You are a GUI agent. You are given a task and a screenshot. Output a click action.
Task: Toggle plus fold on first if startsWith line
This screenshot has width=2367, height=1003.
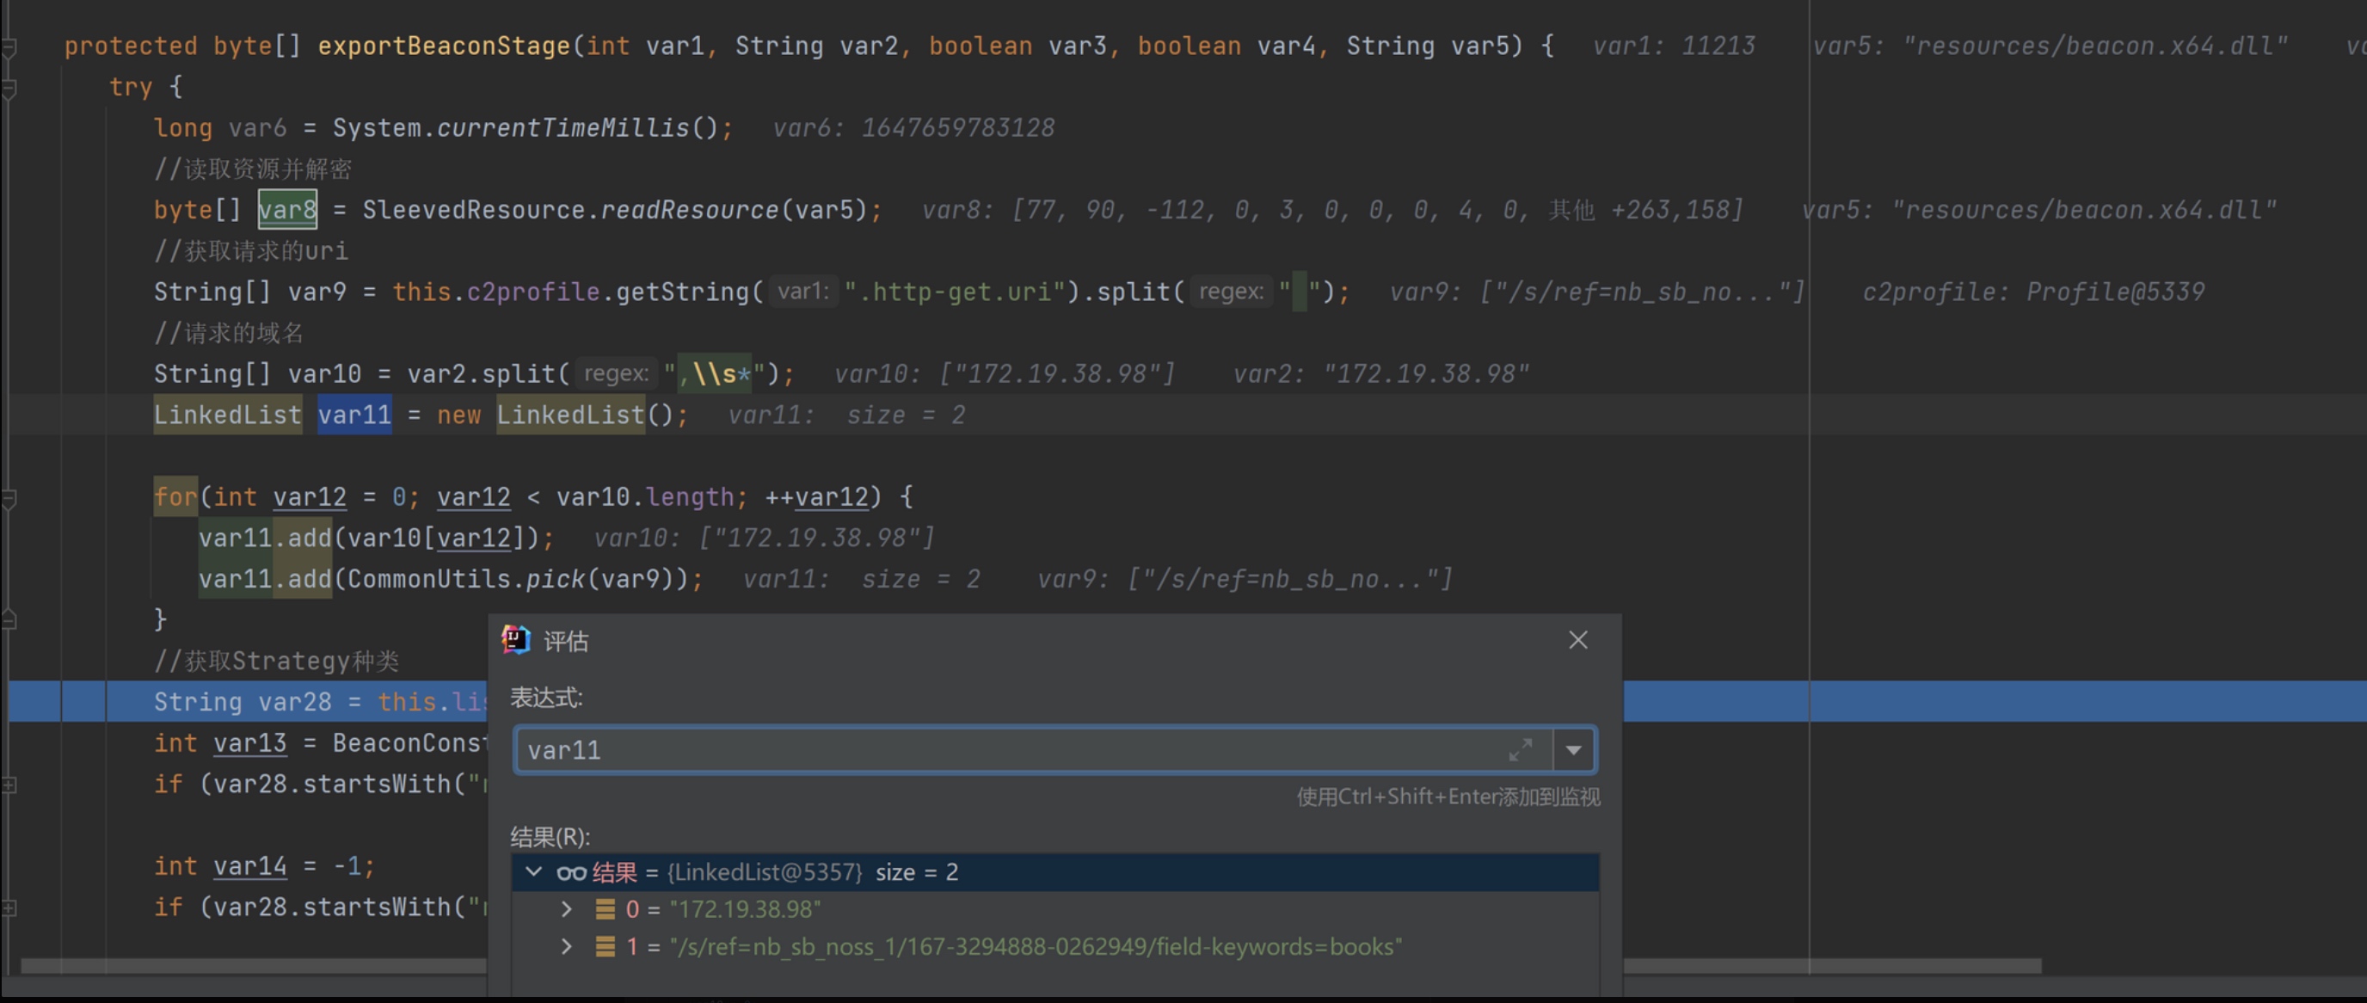[9, 785]
